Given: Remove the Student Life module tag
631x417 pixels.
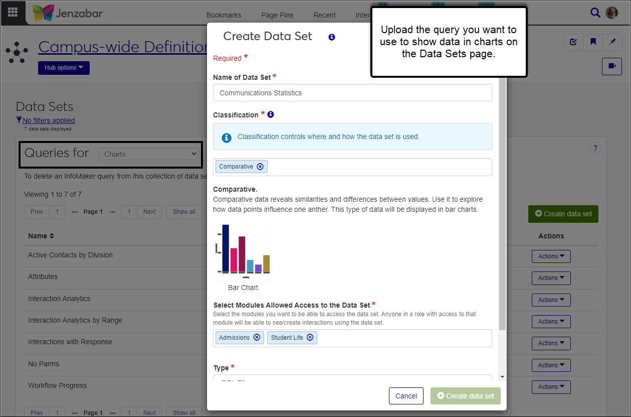Looking at the screenshot, I should tap(310, 338).
